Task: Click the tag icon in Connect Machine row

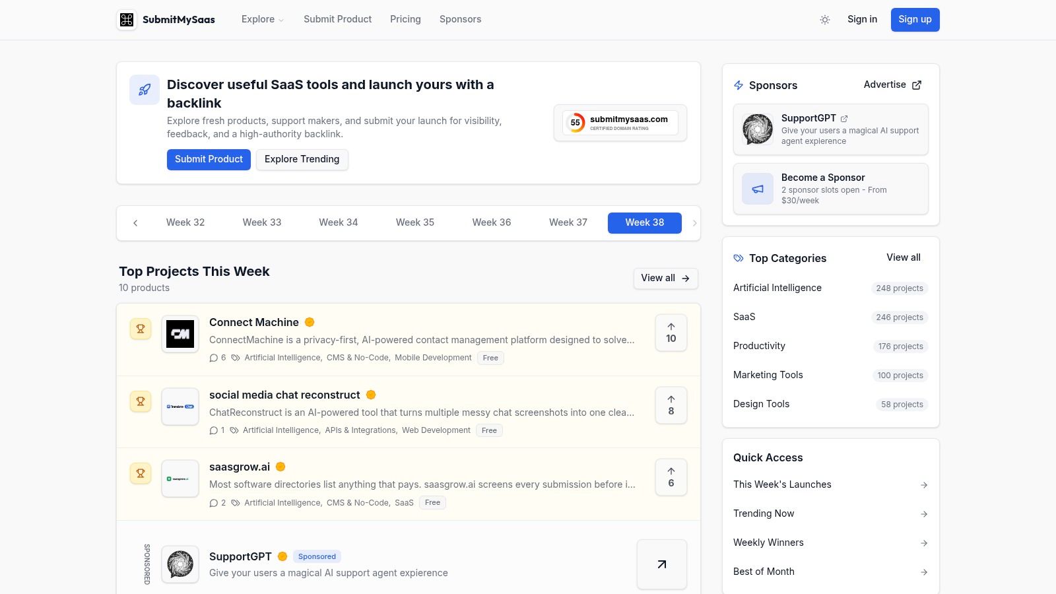Action: pyautogui.click(x=236, y=358)
